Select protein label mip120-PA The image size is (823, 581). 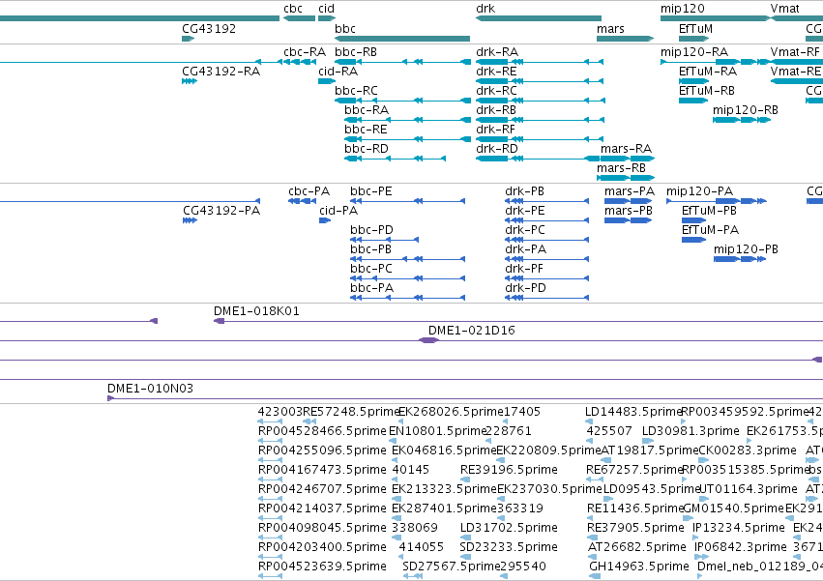tap(699, 191)
